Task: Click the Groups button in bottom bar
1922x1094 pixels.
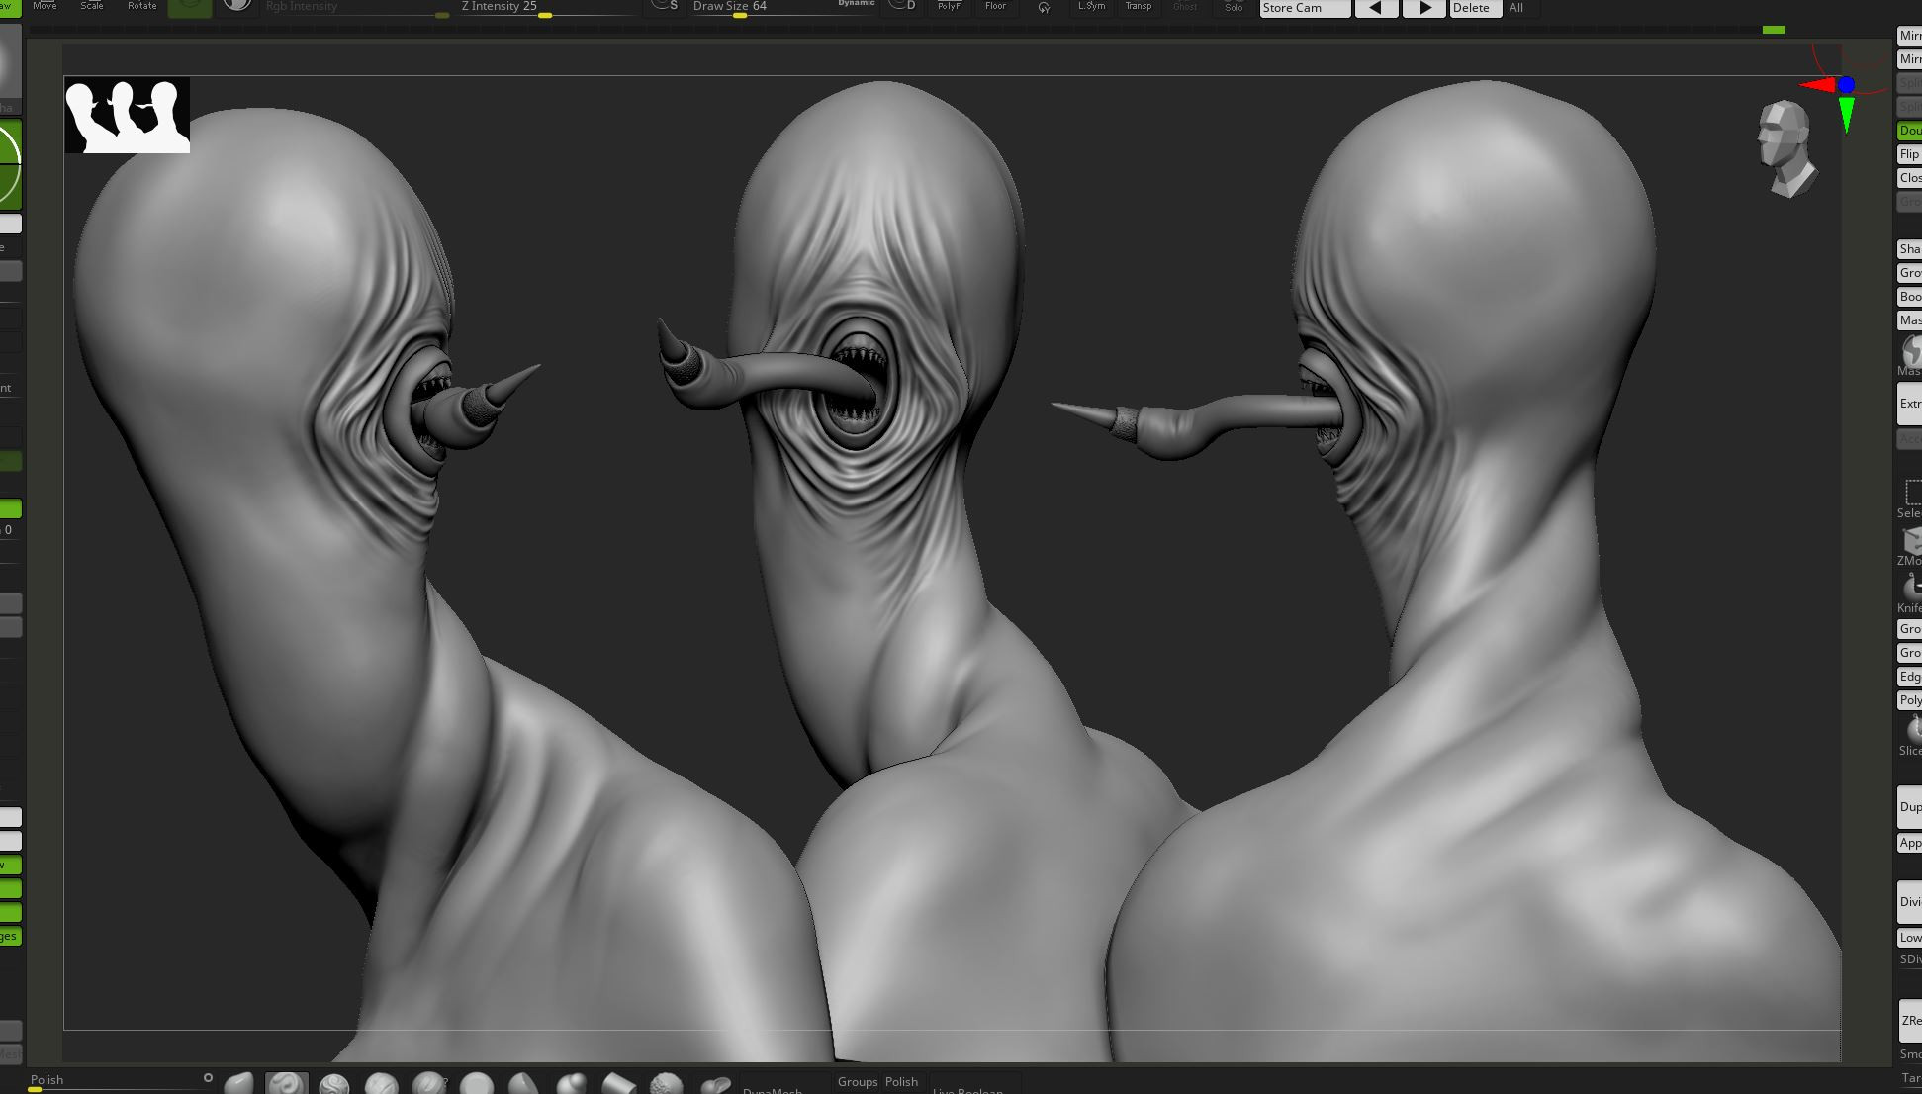Action: (857, 1082)
